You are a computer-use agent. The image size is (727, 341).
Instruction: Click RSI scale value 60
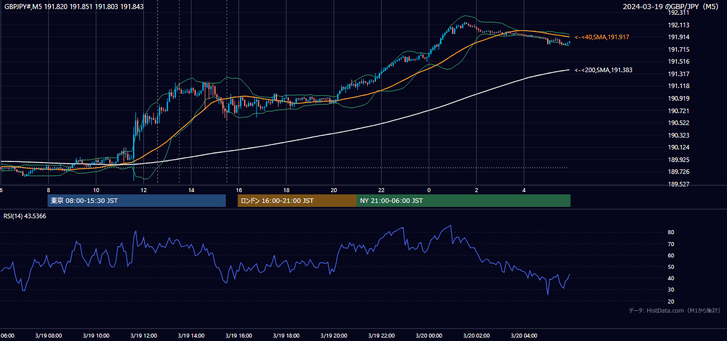[671, 255]
